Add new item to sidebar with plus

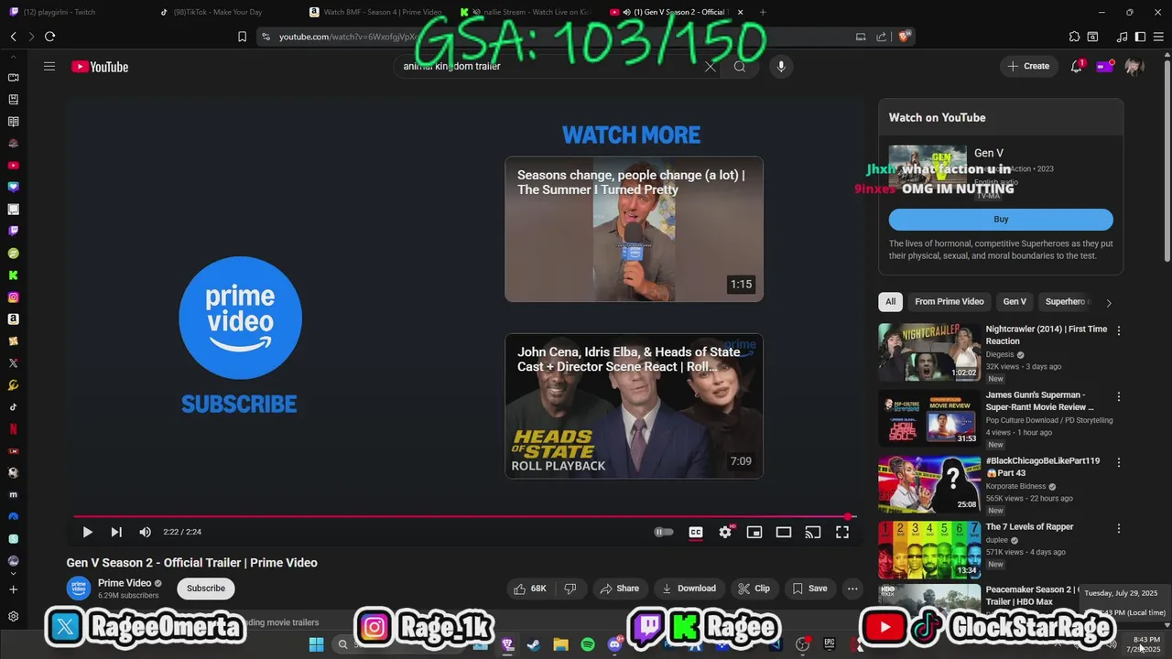click(x=13, y=589)
